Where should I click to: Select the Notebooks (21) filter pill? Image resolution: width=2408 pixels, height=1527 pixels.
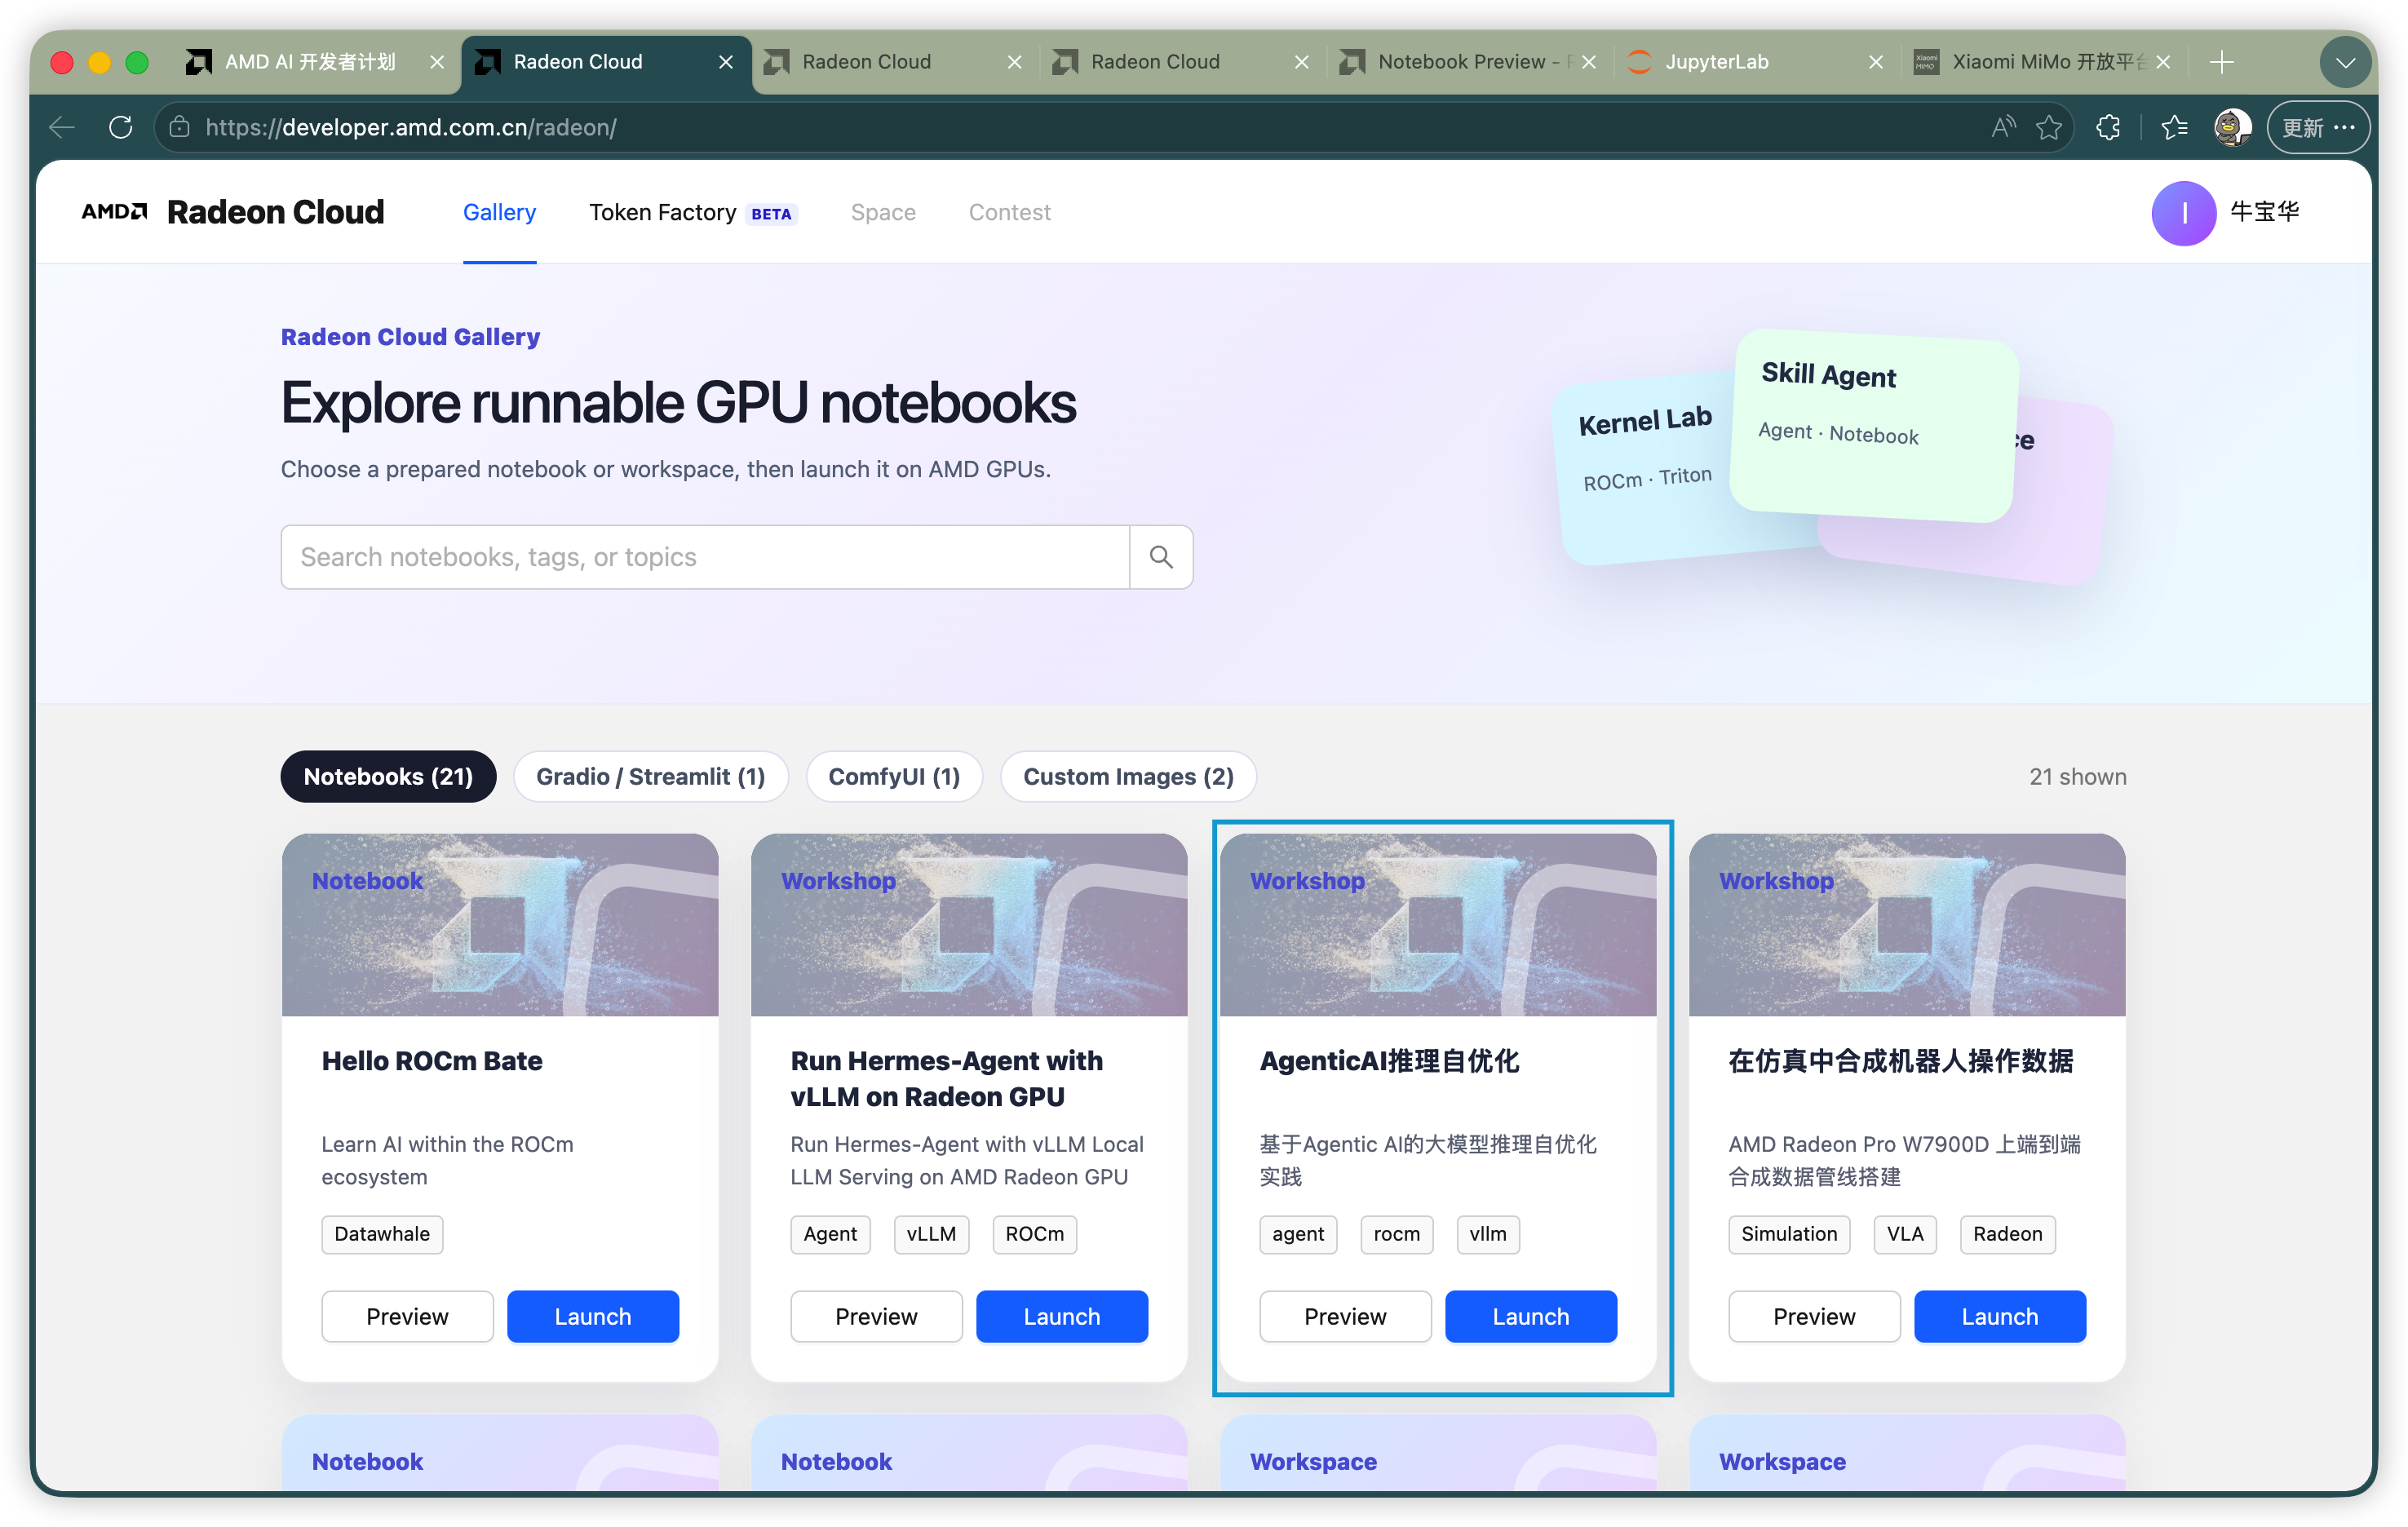click(388, 776)
